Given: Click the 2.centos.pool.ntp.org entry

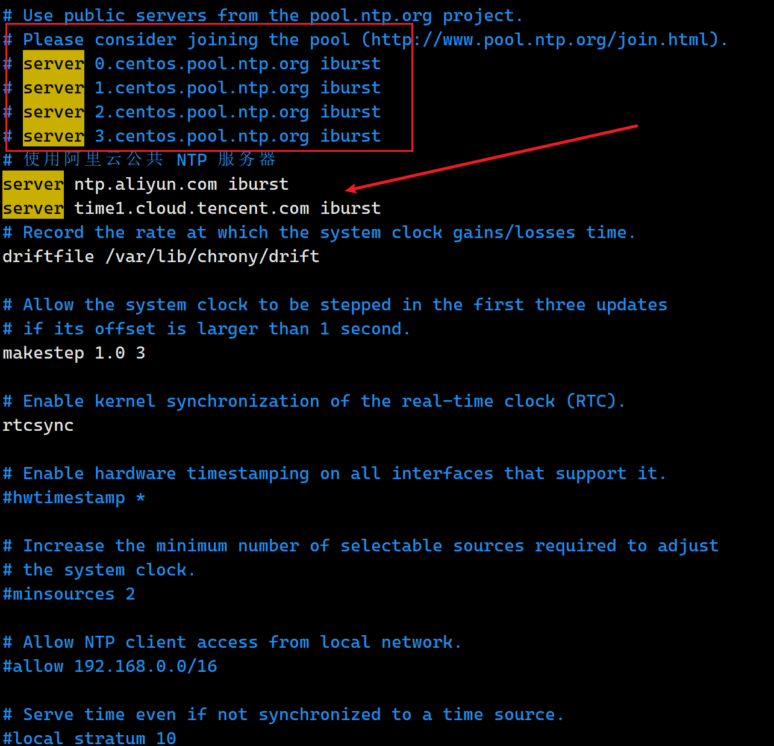Looking at the screenshot, I should [x=201, y=112].
